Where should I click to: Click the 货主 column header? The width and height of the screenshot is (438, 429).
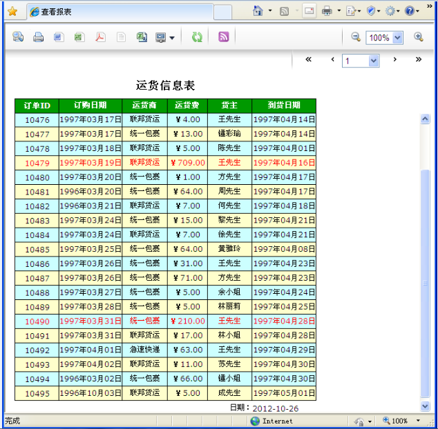tap(229, 106)
